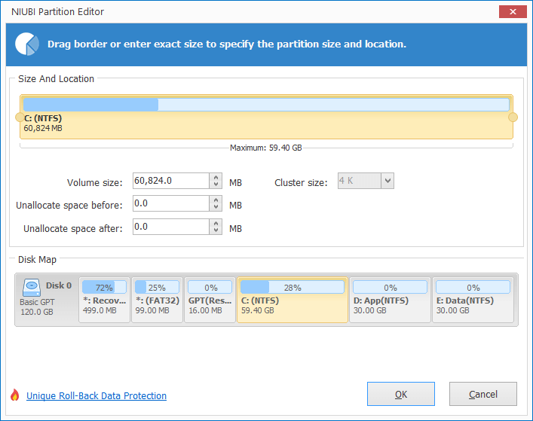Select the Recovery 499.0 MB partition
This screenshot has width=533, height=421.
click(104, 300)
